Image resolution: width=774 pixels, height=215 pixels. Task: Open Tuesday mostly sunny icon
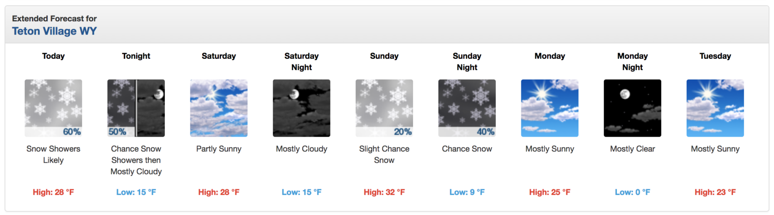point(715,108)
